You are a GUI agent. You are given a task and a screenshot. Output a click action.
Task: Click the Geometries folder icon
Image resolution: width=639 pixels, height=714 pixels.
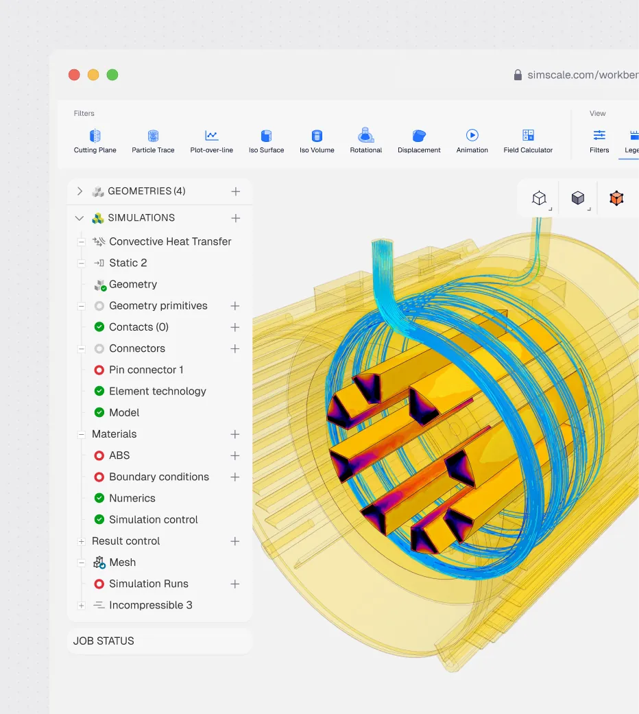98,191
